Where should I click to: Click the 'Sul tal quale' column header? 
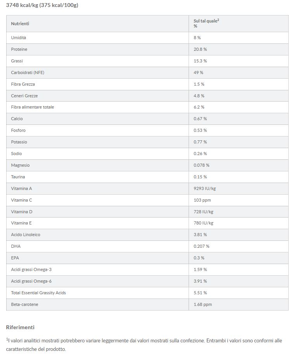(206, 21)
